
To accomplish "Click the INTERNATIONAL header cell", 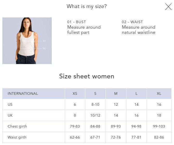I will click(x=23, y=93).
